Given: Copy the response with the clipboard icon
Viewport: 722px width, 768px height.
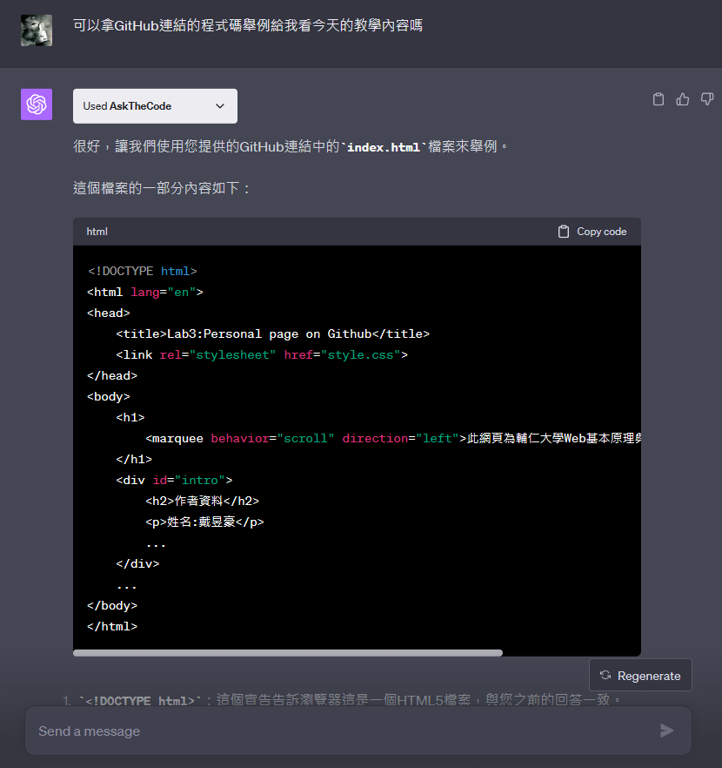Looking at the screenshot, I should [x=658, y=99].
